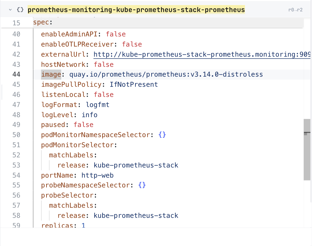Viewport: 312px width, 246px height.
Task: Click empty braces after probeNamespaceSelector
Action: [142, 185]
